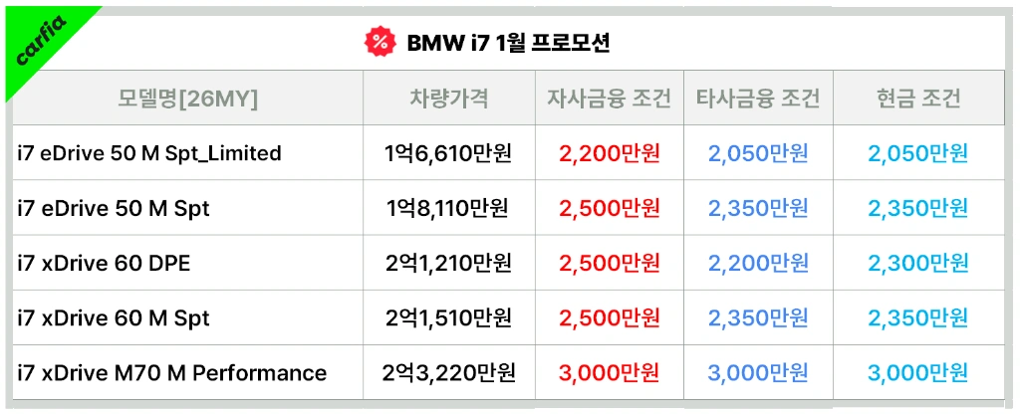Click the 2억1,510만원 price cell
Viewport: 1020px width, 414px height.
click(x=448, y=318)
